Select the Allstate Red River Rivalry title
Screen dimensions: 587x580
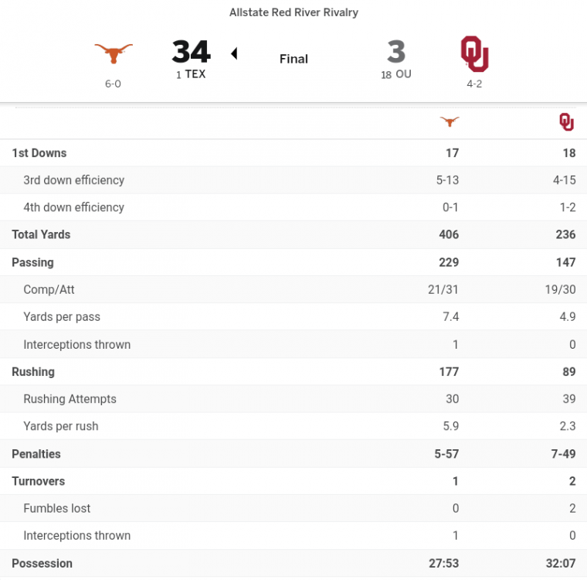[x=293, y=12]
